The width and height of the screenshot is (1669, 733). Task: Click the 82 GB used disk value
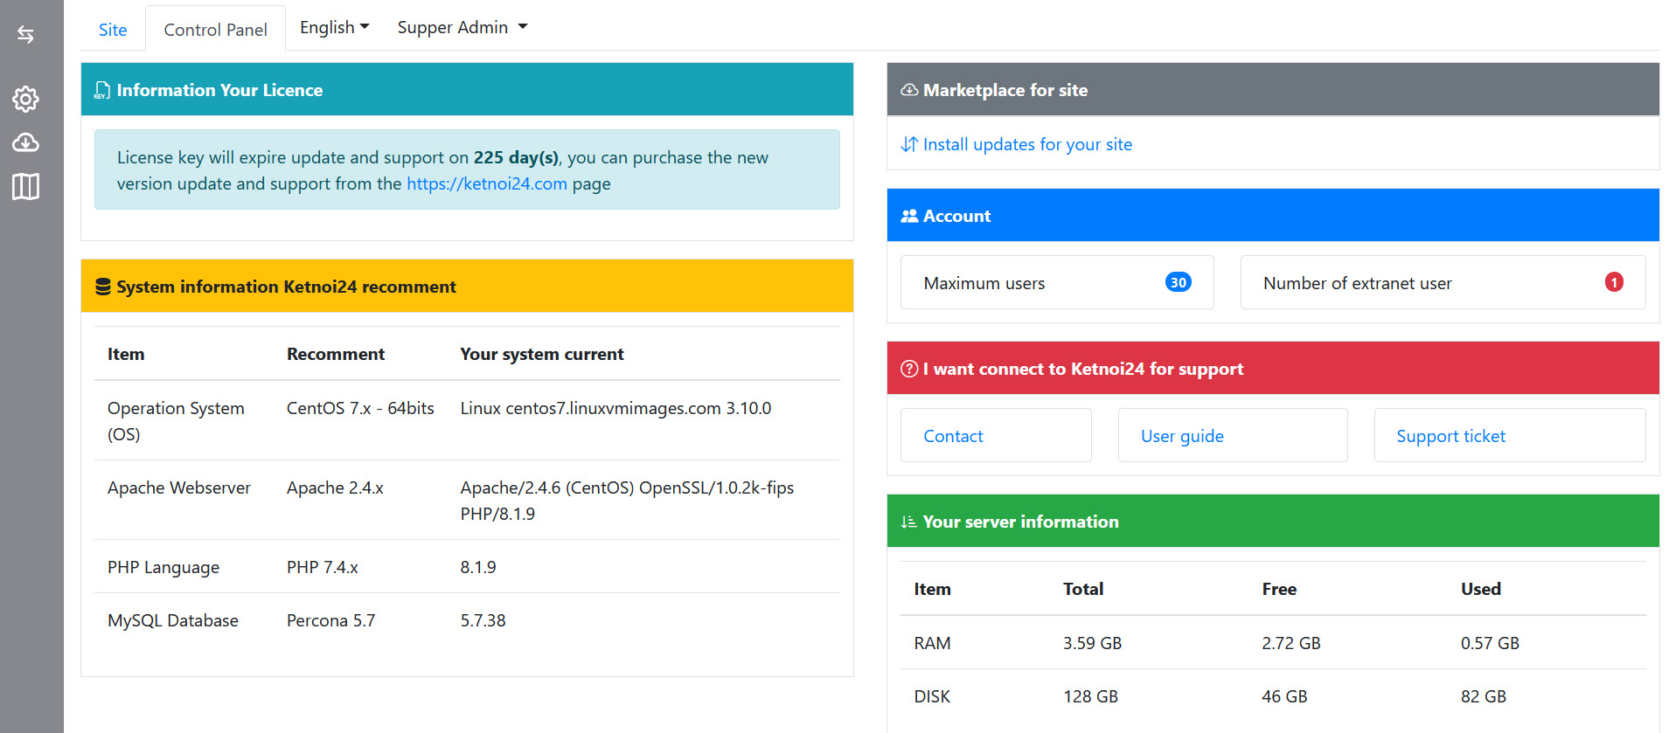pos(1484,696)
